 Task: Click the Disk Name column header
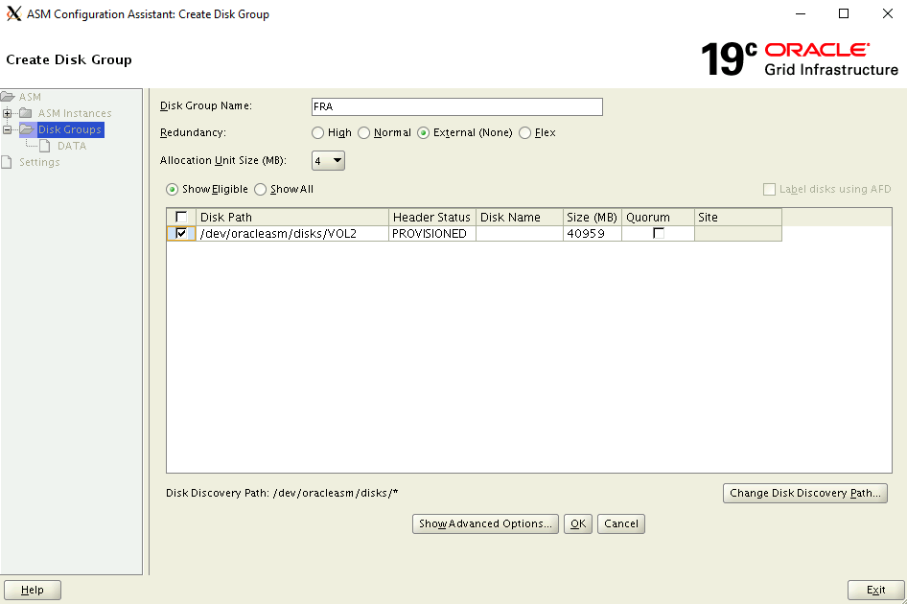click(520, 217)
